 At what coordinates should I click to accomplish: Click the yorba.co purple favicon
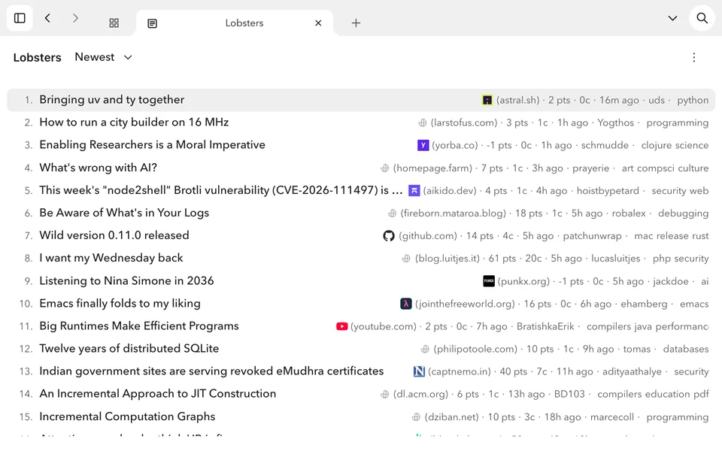click(x=423, y=145)
